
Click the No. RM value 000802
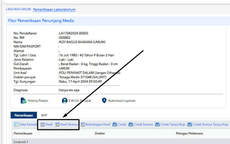click(65, 38)
